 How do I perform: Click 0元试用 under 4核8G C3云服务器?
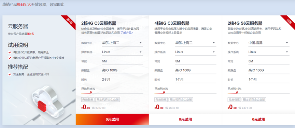[x=185, y=119]
